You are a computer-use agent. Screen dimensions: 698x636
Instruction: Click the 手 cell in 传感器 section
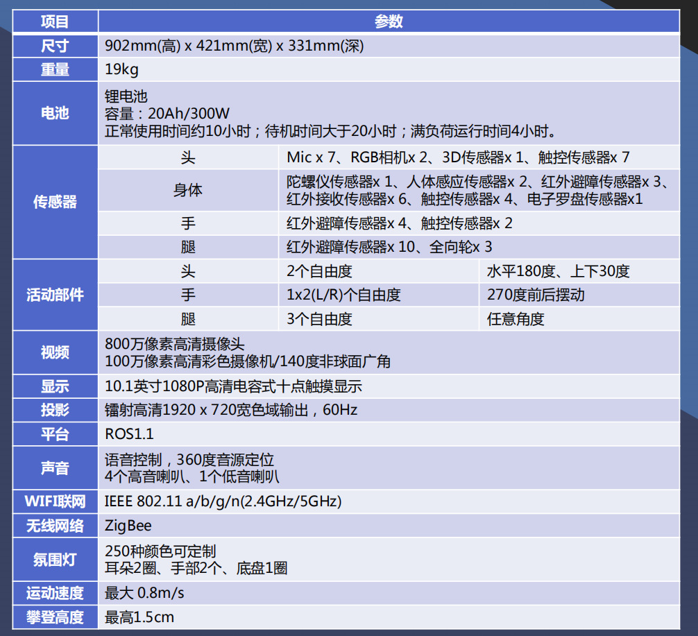pyautogui.click(x=188, y=223)
